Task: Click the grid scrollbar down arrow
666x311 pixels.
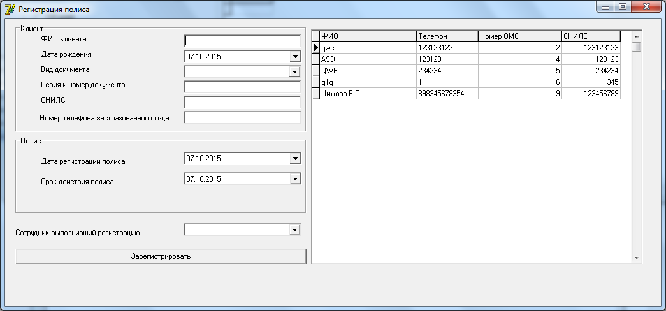Action: pyautogui.click(x=636, y=257)
